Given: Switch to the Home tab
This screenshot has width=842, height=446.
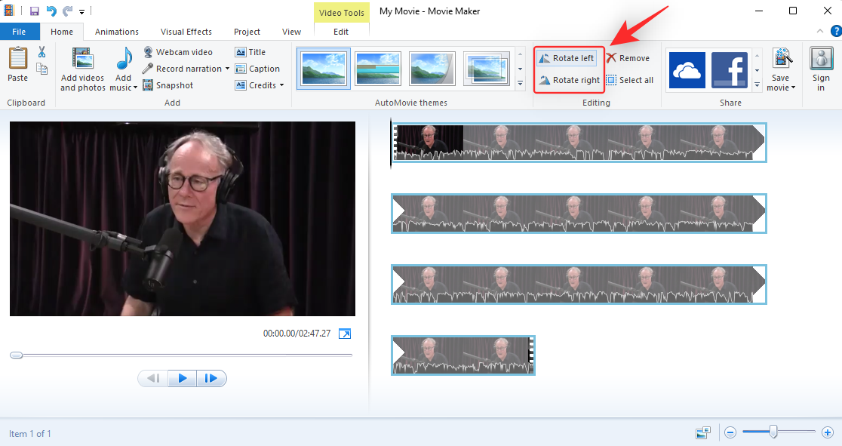Looking at the screenshot, I should (x=62, y=32).
